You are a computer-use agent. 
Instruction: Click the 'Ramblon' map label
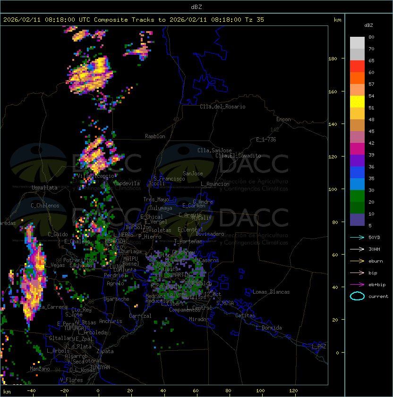click(155, 136)
